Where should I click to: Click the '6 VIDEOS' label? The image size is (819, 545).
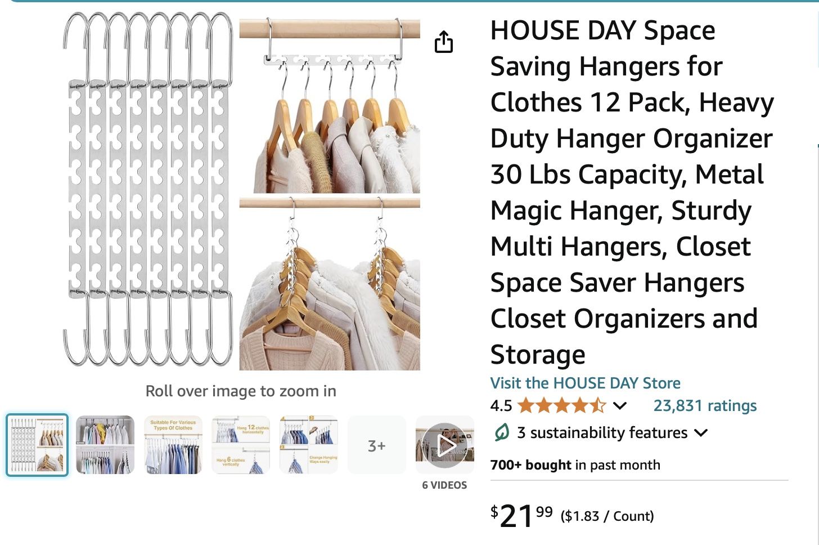[x=444, y=485]
